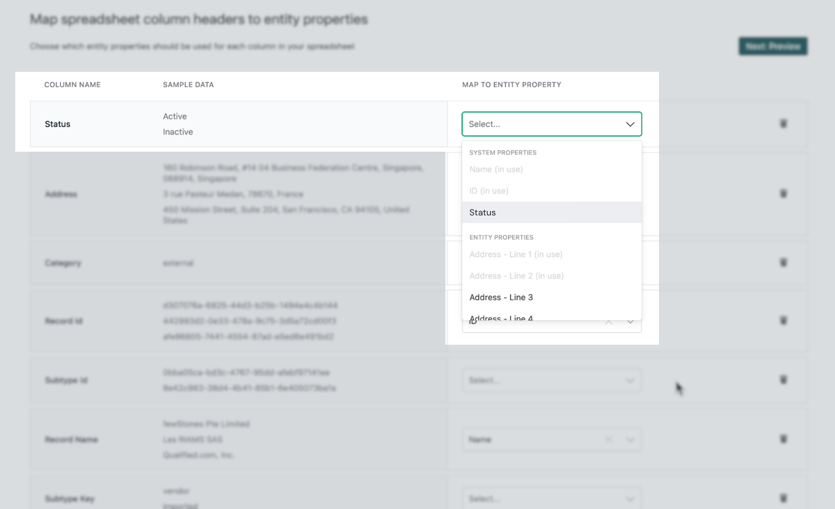835x509 pixels.
Task: Delete the Status row using trash icon
Action: (x=783, y=123)
